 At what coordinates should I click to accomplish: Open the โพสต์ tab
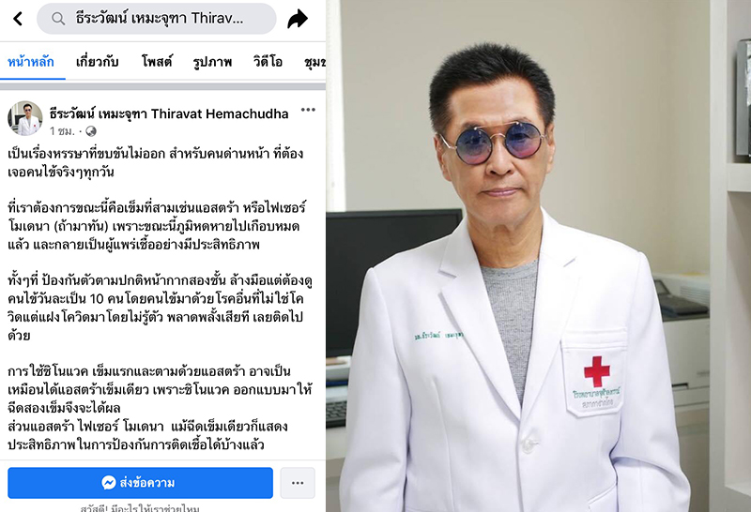pos(157,62)
